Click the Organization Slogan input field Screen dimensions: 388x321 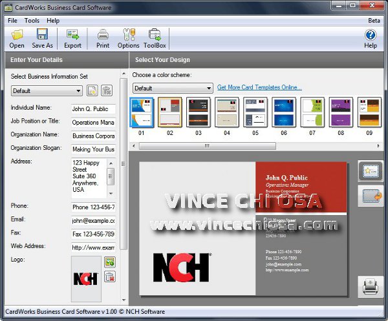click(93, 149)
